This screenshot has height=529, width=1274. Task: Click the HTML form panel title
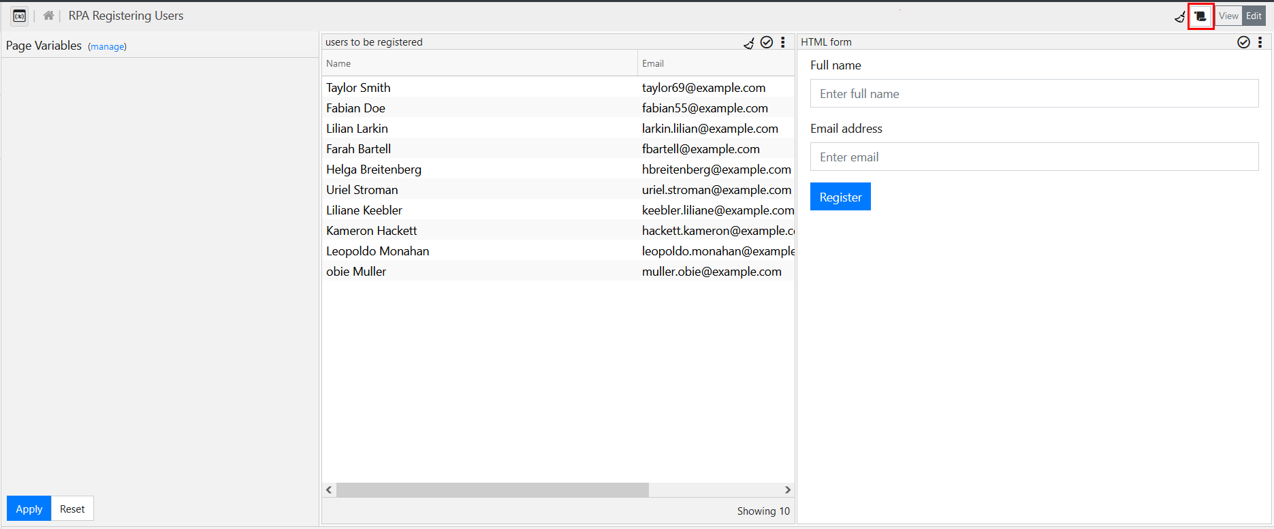point(826,42)
